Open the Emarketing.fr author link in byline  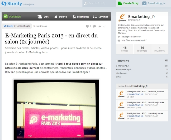23,26
